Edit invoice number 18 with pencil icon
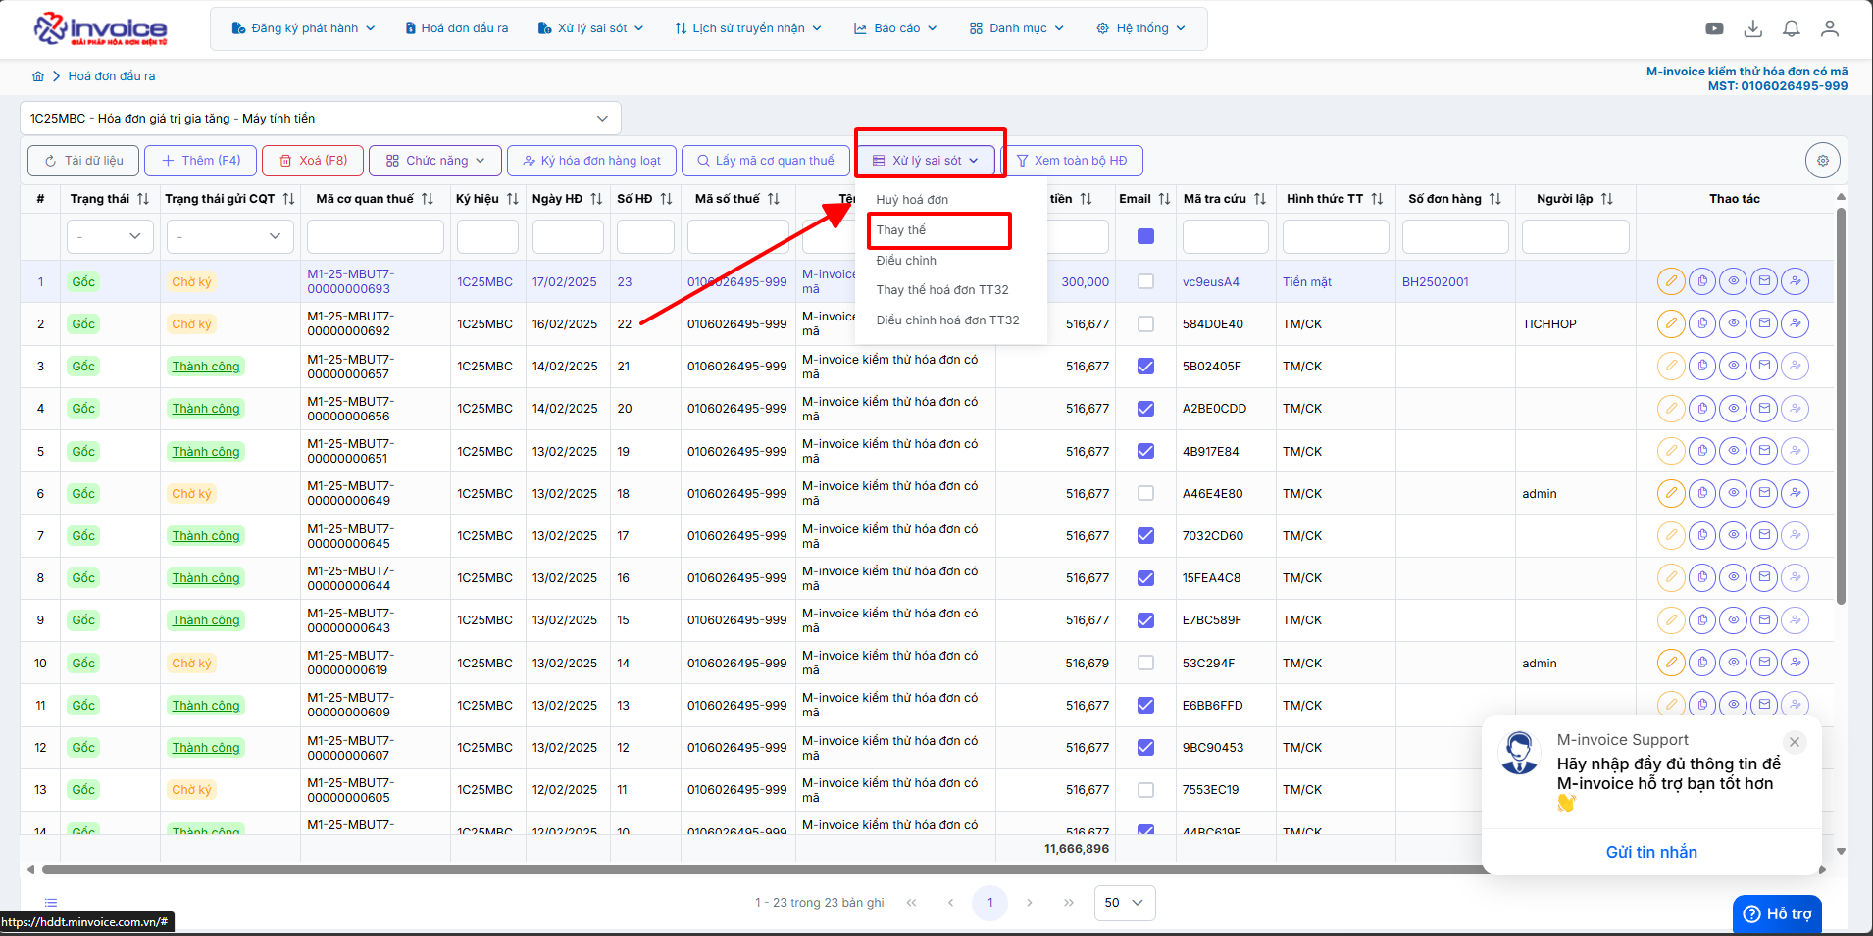Image resolution: width=1873 pixels, height=936 pixels. coord(1671,493)
